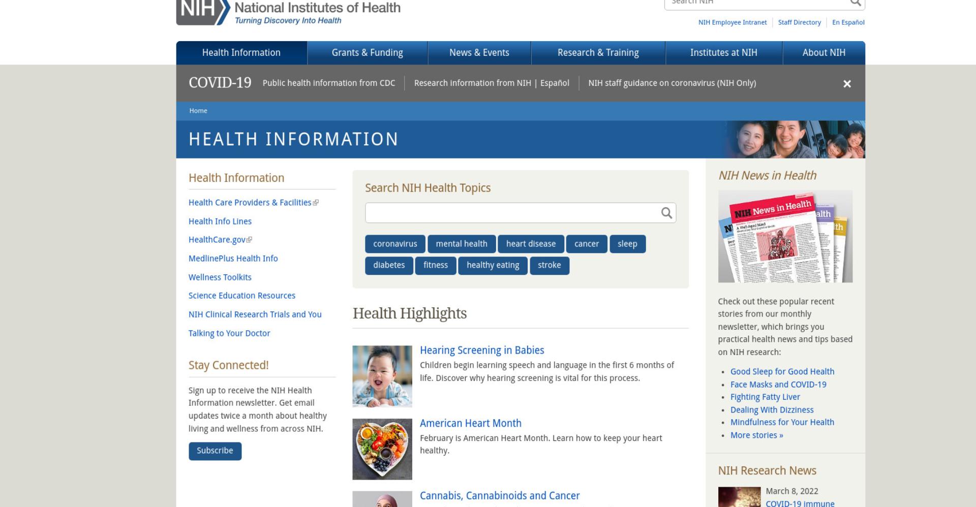
Task: Click the external link icon next to HealthCare.gov
Action: tap(249, 240)
